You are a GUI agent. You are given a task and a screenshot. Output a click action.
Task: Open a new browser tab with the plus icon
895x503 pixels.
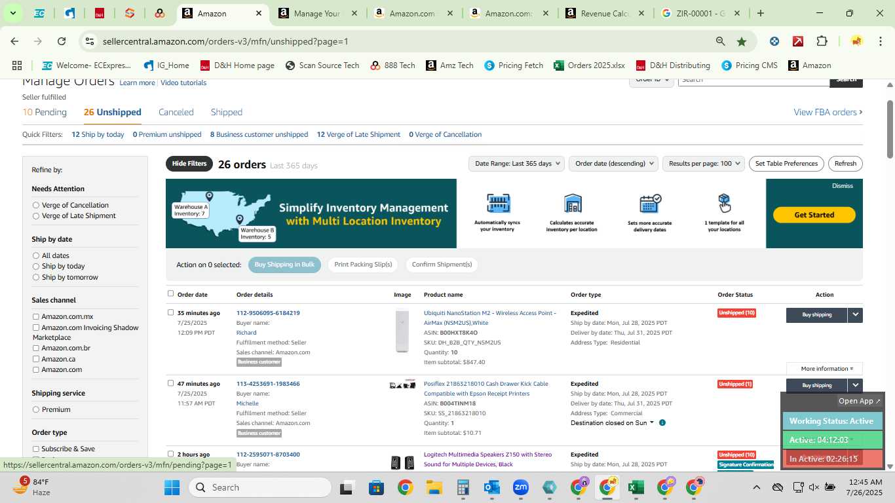click(x=760, y=13)
